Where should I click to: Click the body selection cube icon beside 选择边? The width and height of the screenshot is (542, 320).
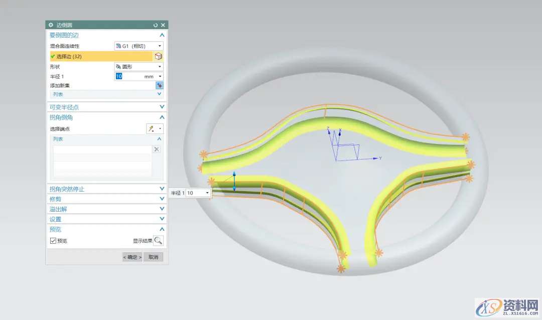(x=159, y=57)
